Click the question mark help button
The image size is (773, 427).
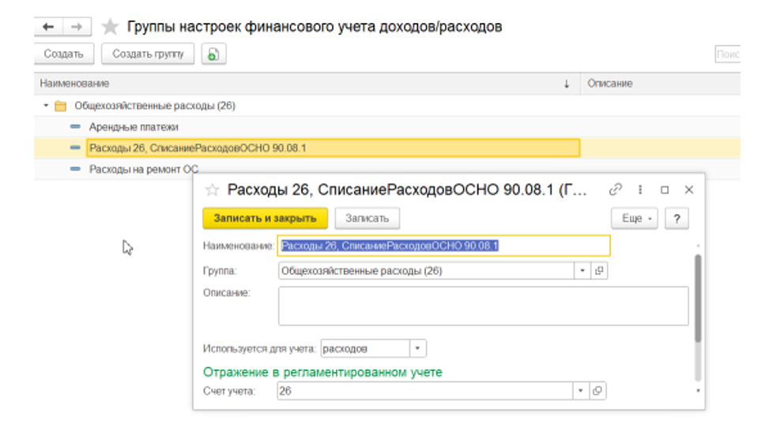point(676,219)
